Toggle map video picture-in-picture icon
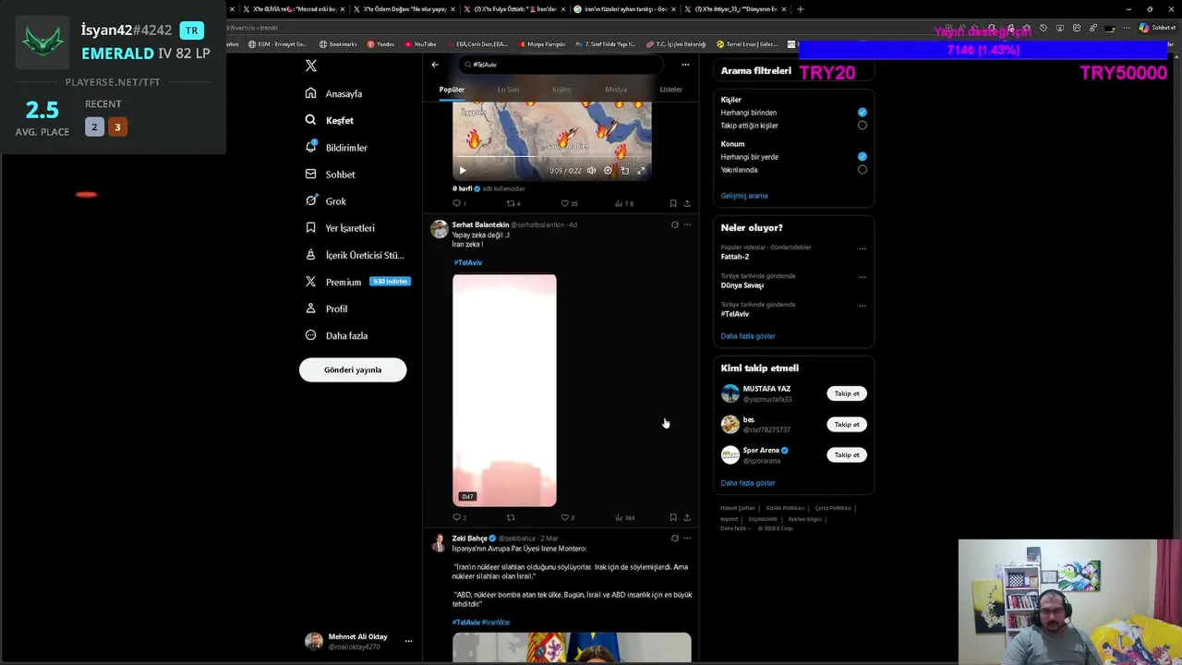This screenshot has height=665, width=1182. point(624,170)
